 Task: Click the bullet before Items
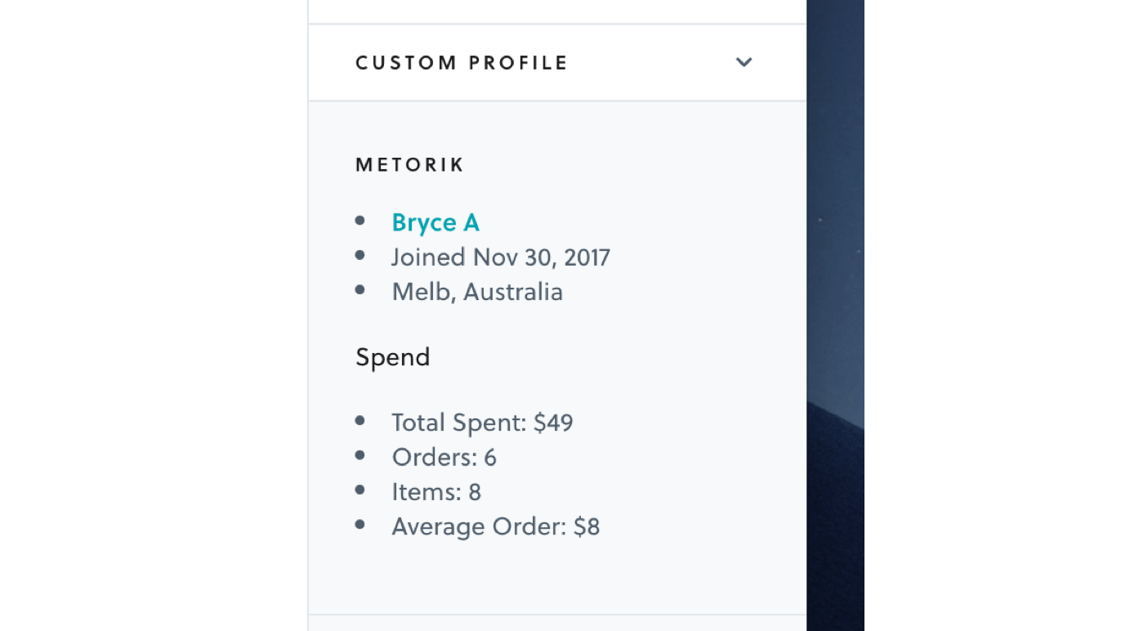[x=360, y=490]
